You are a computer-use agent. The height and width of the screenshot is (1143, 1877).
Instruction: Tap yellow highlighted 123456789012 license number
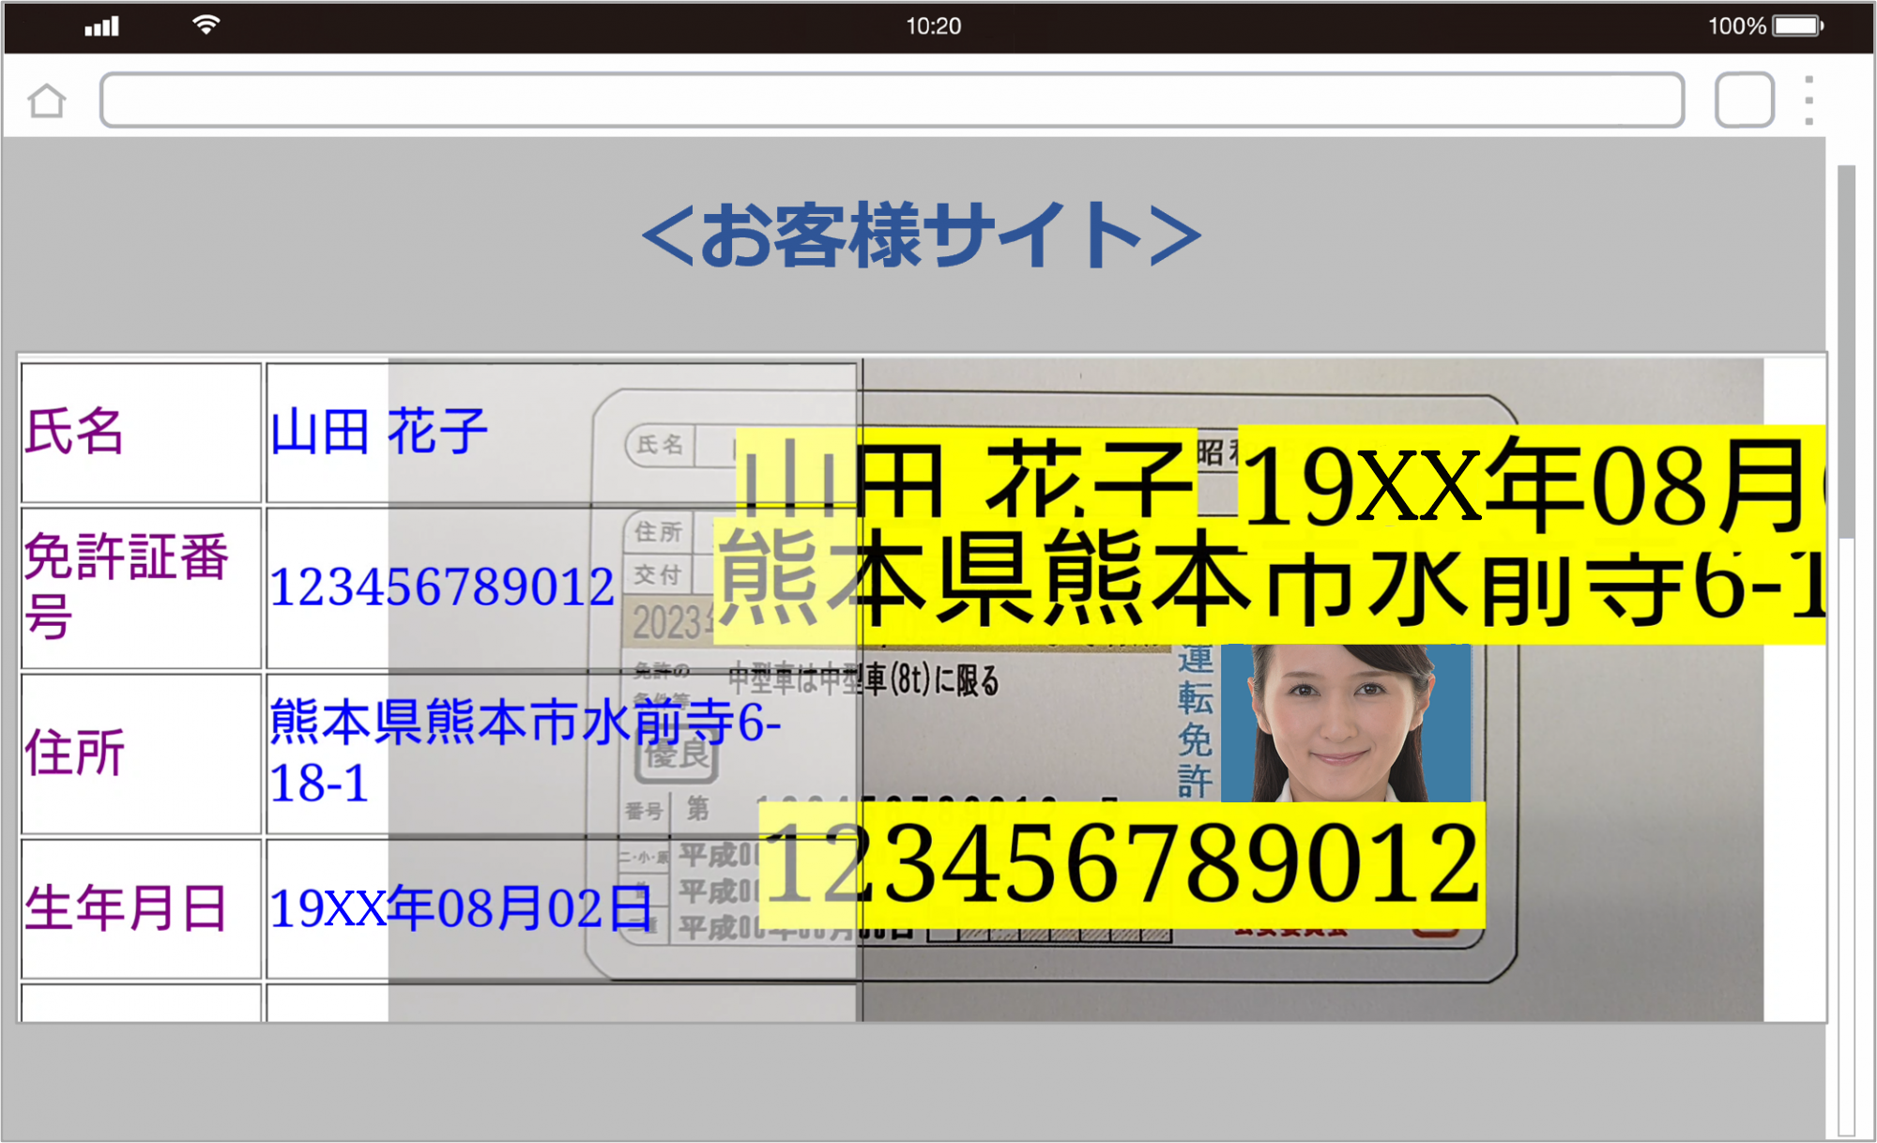(x=1122, y=864)
